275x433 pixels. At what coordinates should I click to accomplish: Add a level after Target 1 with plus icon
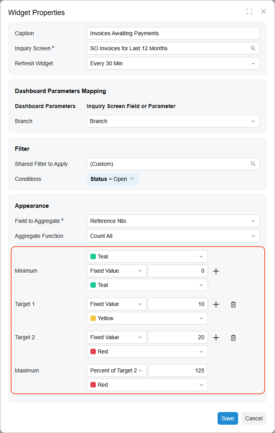pos(216,304)
